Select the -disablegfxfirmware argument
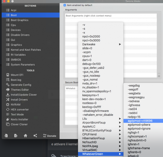This screenshot has height=157, width=163. point(101,111)
